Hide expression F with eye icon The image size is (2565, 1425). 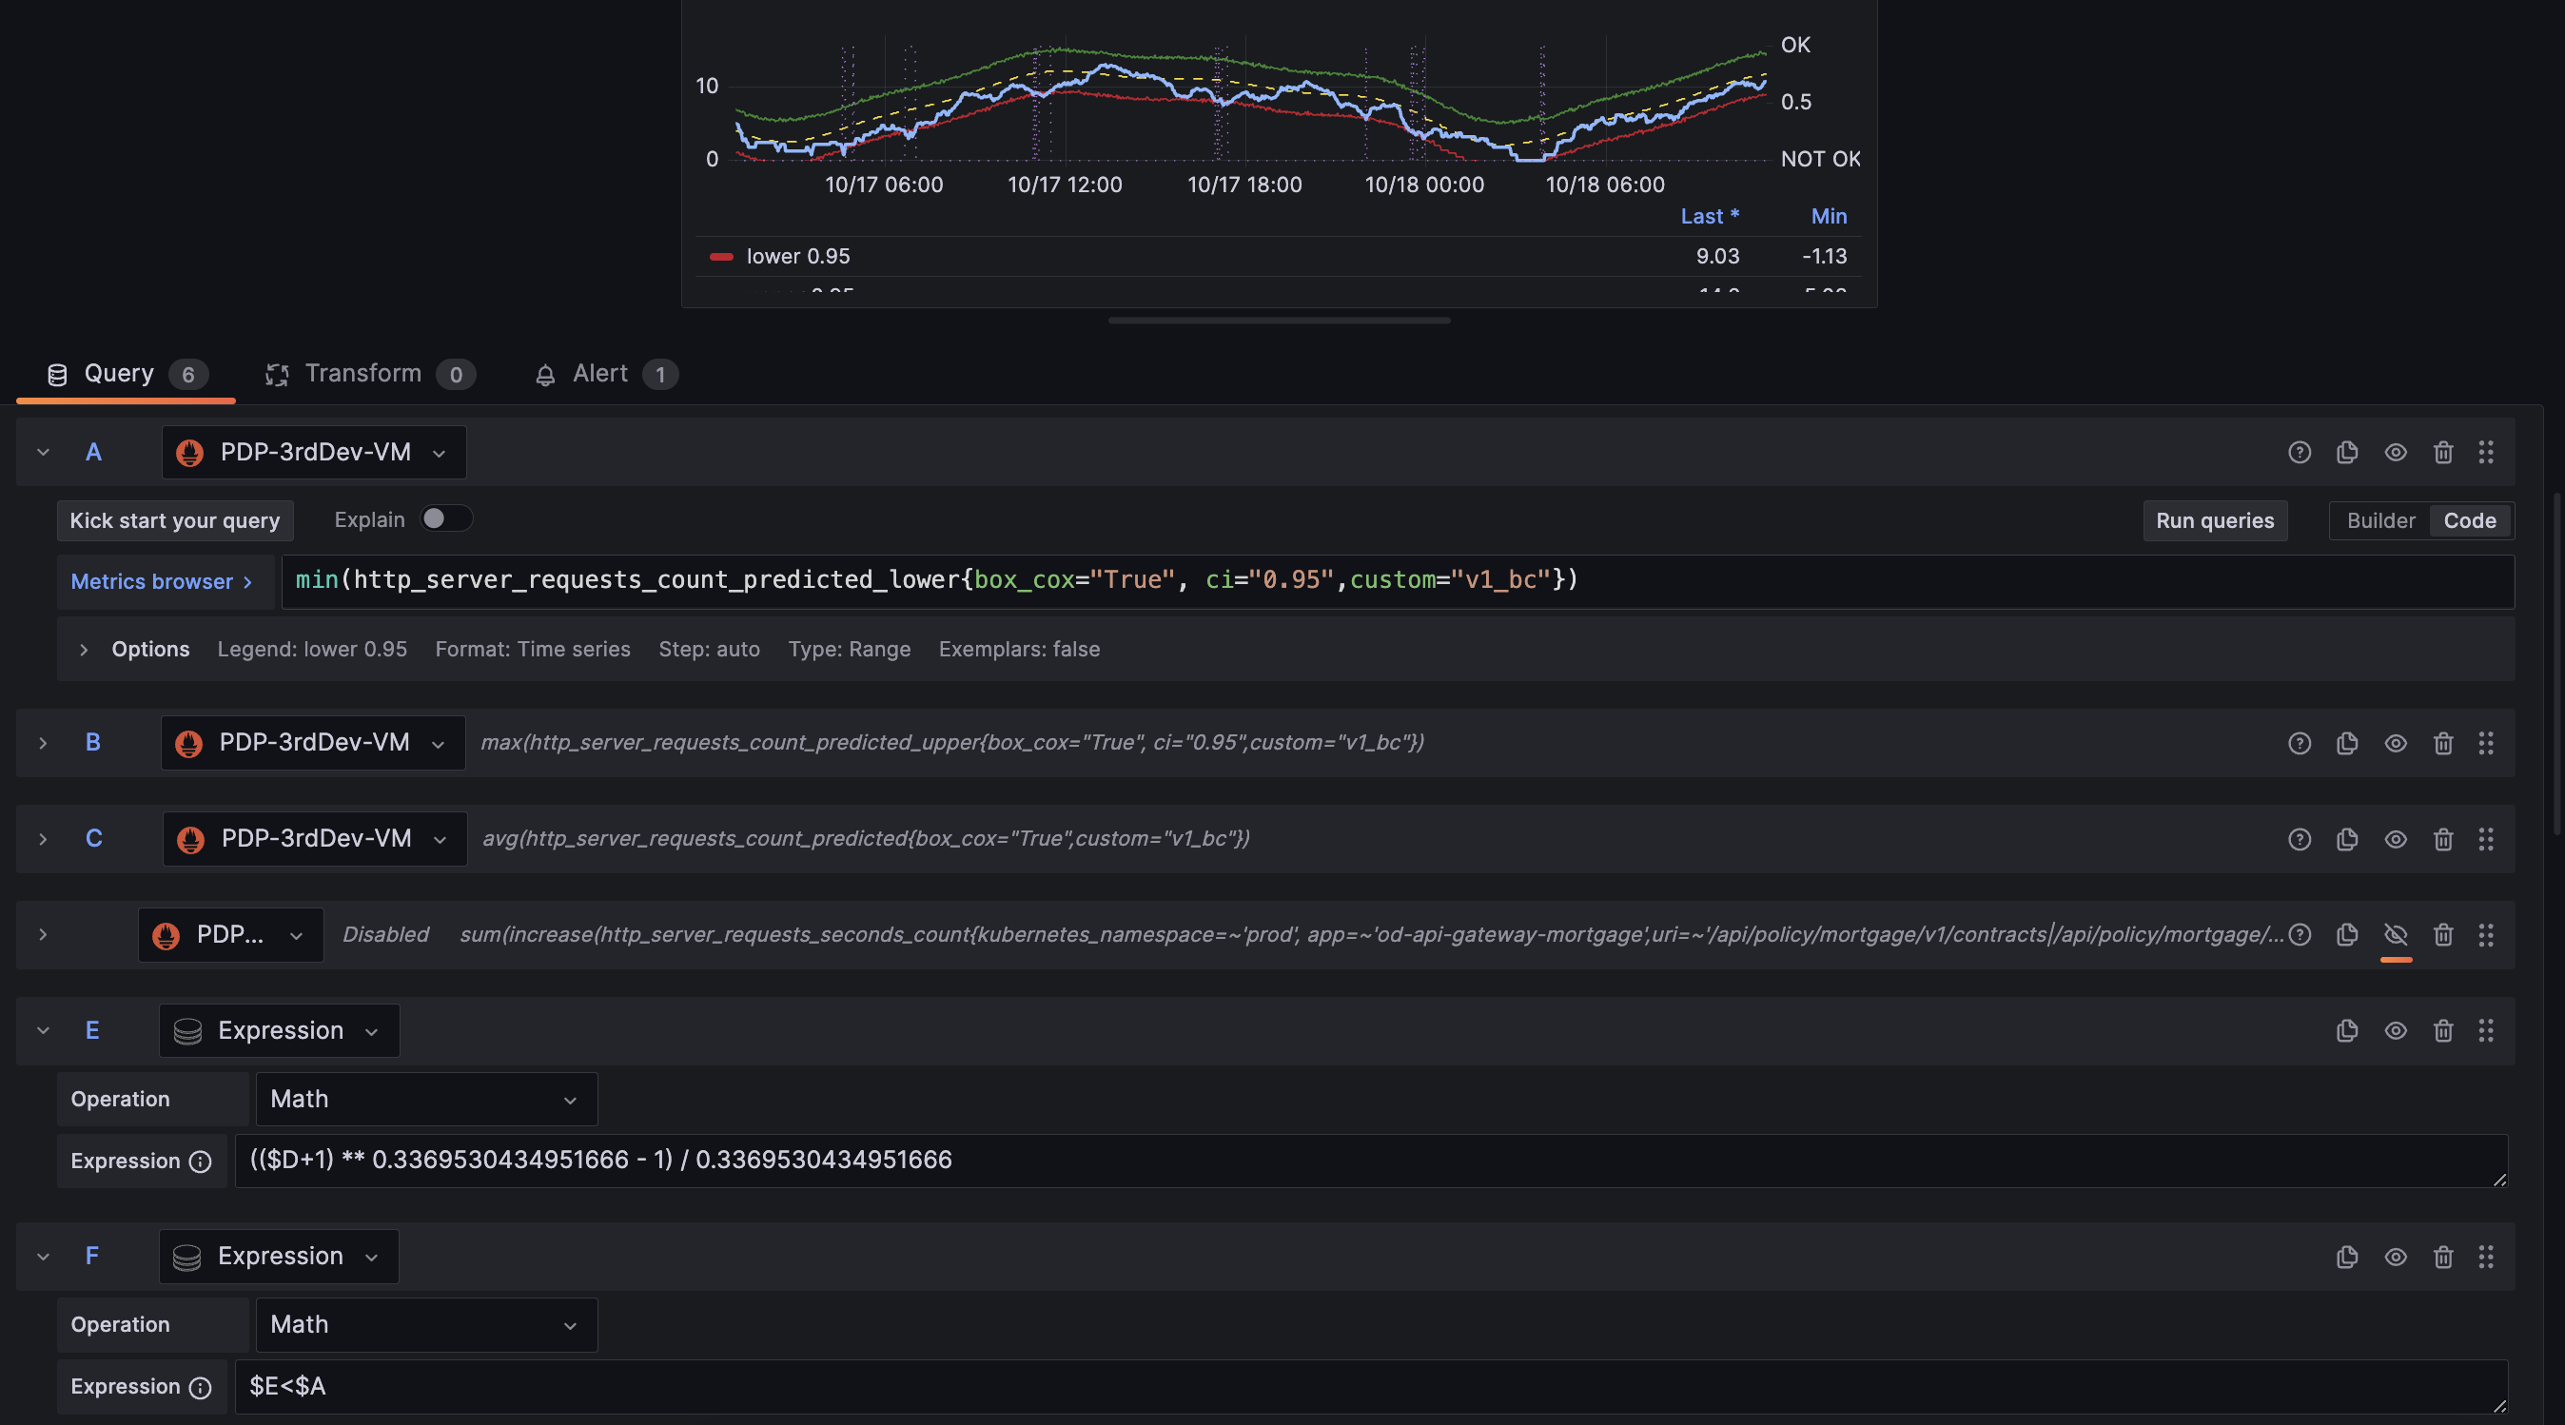click(2396, 1257)
